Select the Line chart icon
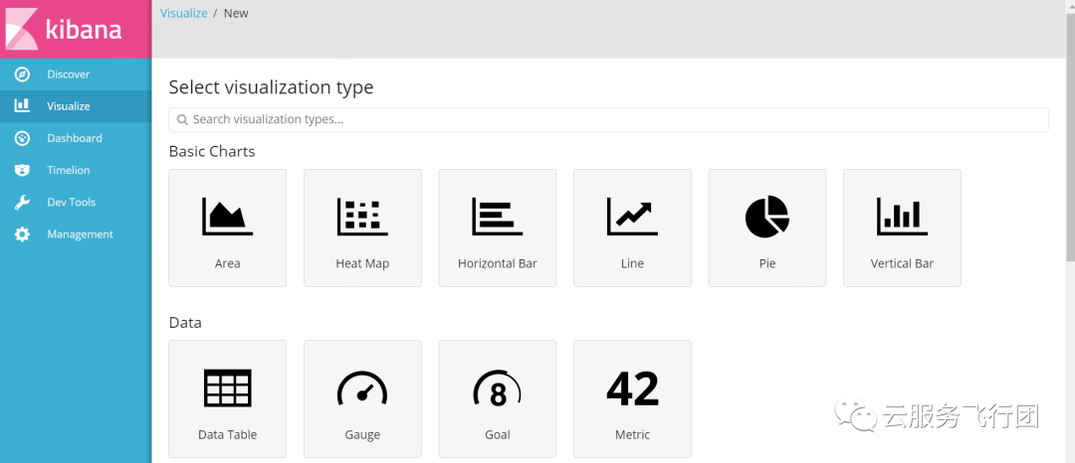1075x463 pixels. click(632, 217)
